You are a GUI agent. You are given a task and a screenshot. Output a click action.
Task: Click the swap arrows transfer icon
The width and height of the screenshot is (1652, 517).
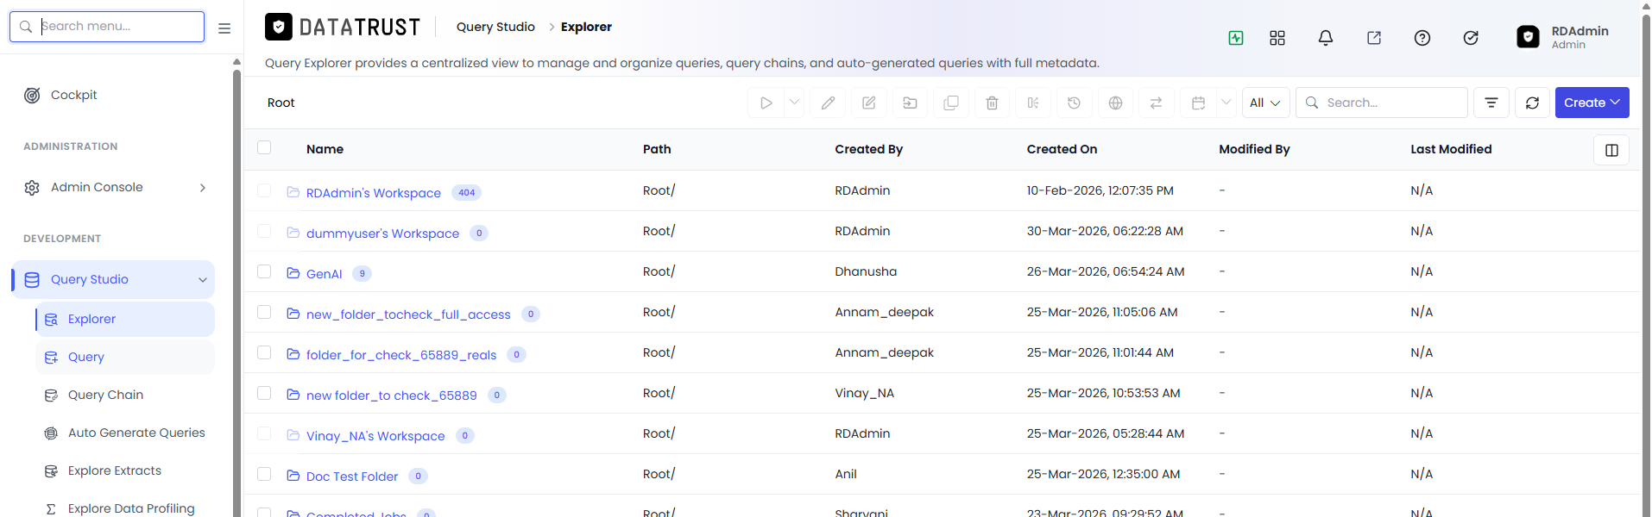1157,103
